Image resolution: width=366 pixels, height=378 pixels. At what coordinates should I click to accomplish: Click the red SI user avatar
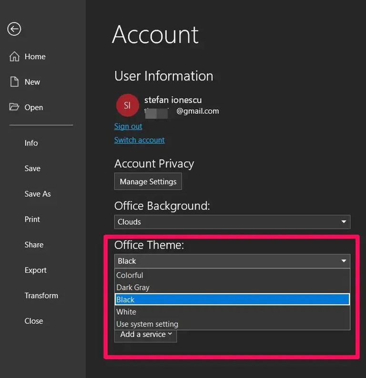[127, 105]
